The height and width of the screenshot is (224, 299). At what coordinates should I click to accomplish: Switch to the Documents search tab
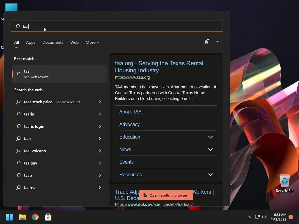[x=53, y=42]
